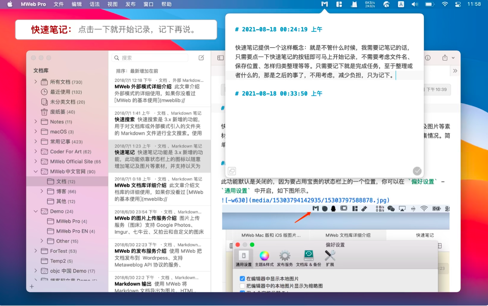This screenshot has height=306, width=488.
Task: Collapse the MWeb中文官网 folder
Action: (36, 171)
